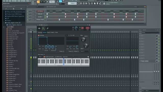Switch to the Mod X envelope tab
This screenshot has width=163, height=92.
pos(49,32)
